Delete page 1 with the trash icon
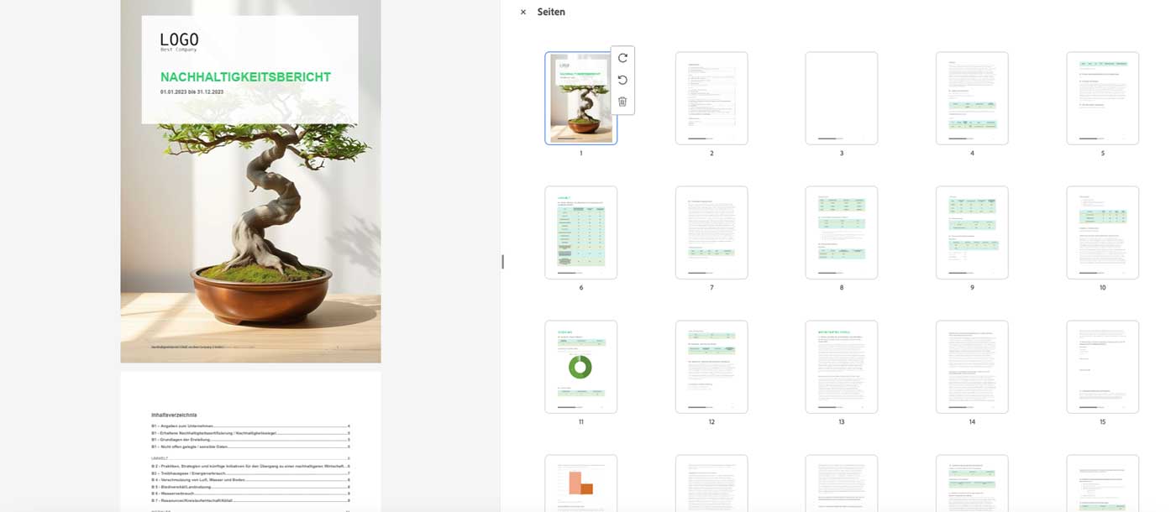Screen dimensions: 1176x512 click(x=622, y=102)
